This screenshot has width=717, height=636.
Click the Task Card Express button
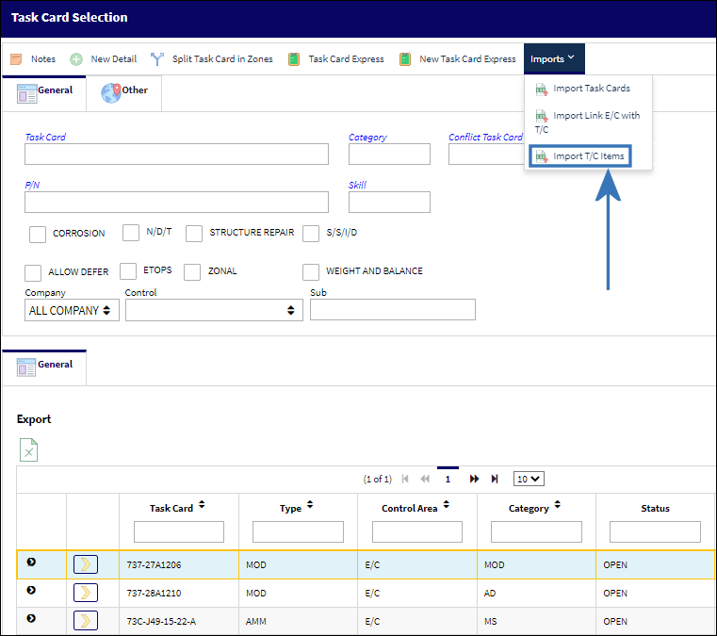[336, 59]
